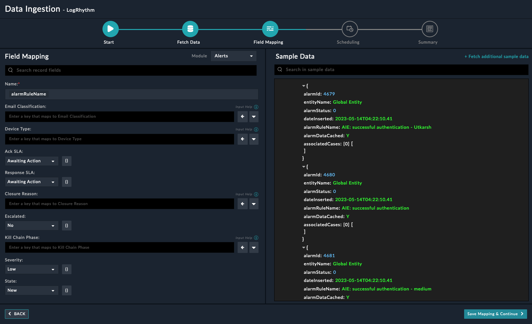The image size is (532, 324).
Task: Click the Fetch Data database icon
Action: tap(190, 29)
